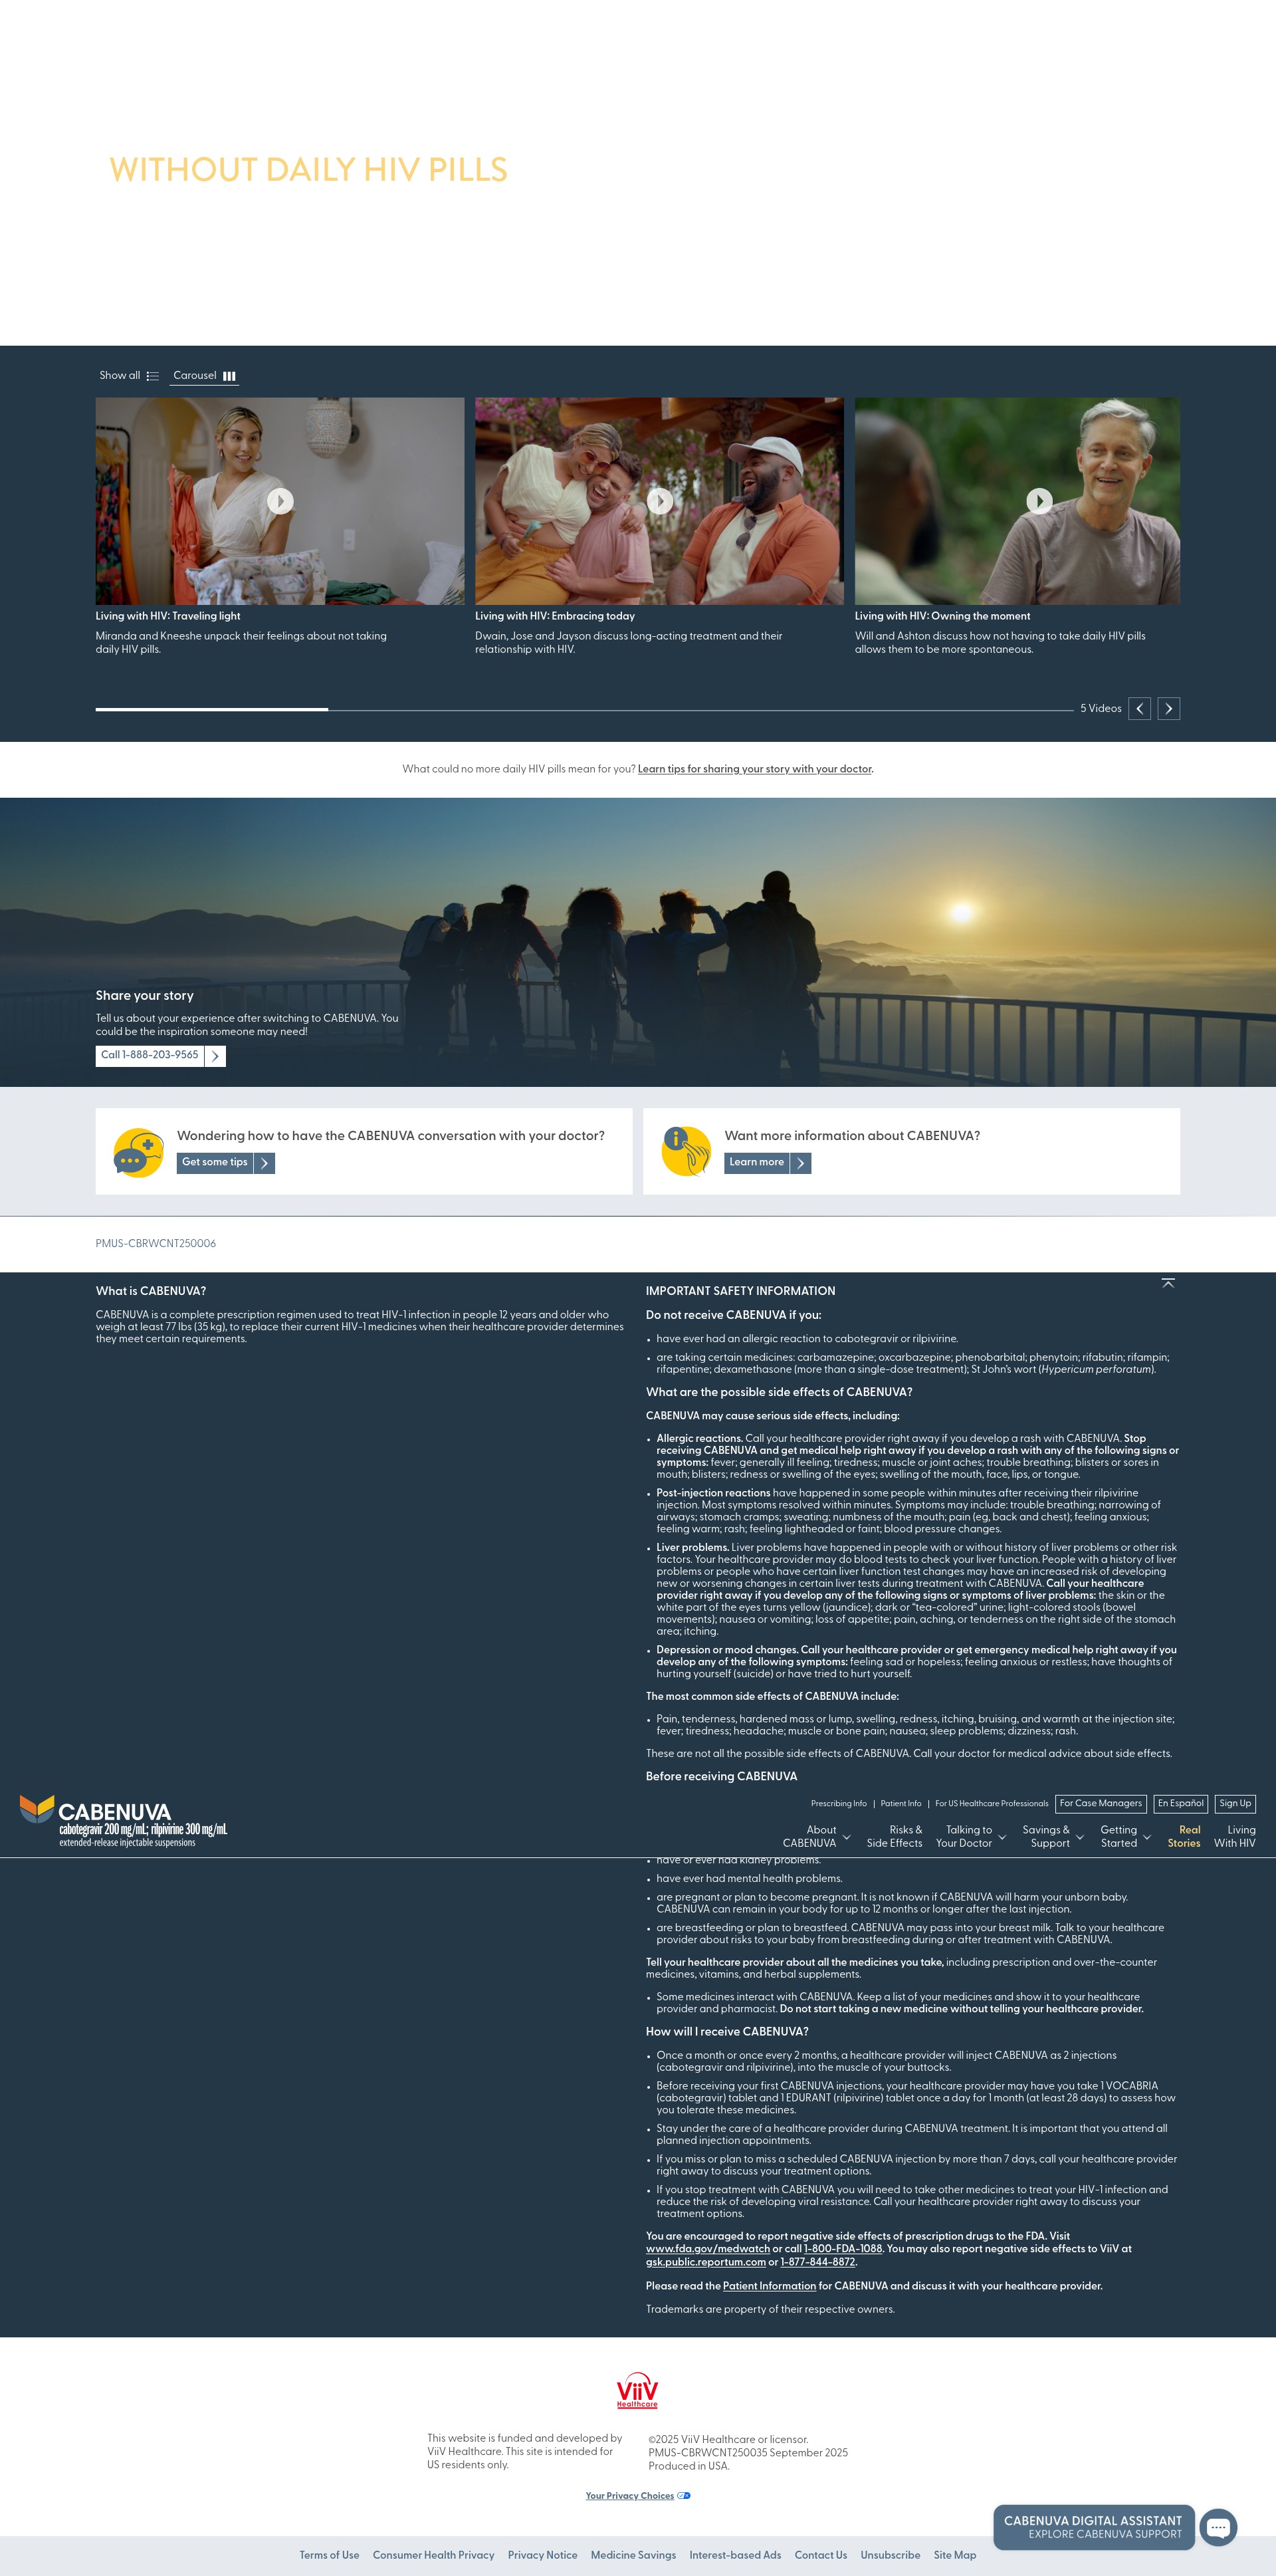Open the Owning the moment video title
Screen dimensions: 1276x2576
tap(942, 616)
